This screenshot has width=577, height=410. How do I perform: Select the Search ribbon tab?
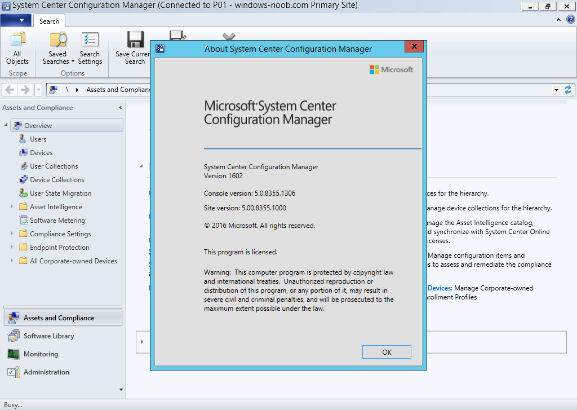tap(50, 21)
